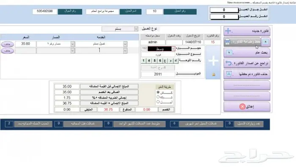Click the undo arrow icon on the تراجع button
Image resolution: width=296 pixels, height=167 pixels.
coord(229,63)
